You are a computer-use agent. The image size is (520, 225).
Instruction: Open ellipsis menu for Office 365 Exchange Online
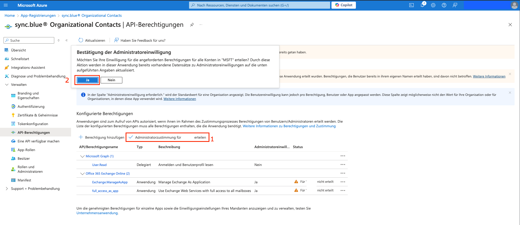coord(343,173)
